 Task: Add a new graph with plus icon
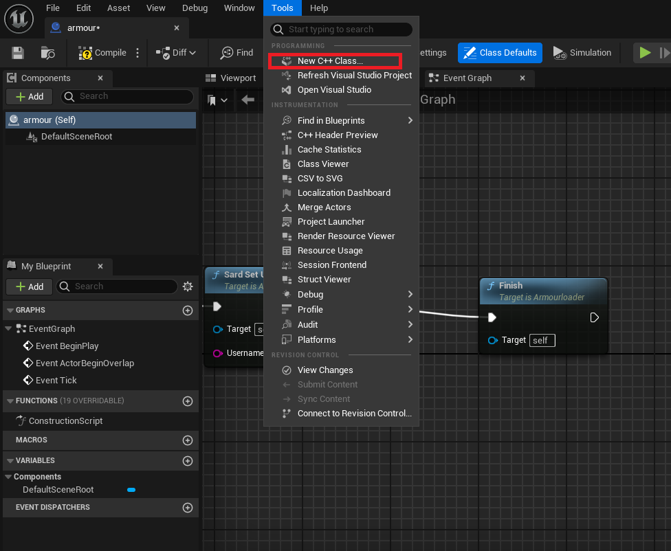(x=188, y=311)
